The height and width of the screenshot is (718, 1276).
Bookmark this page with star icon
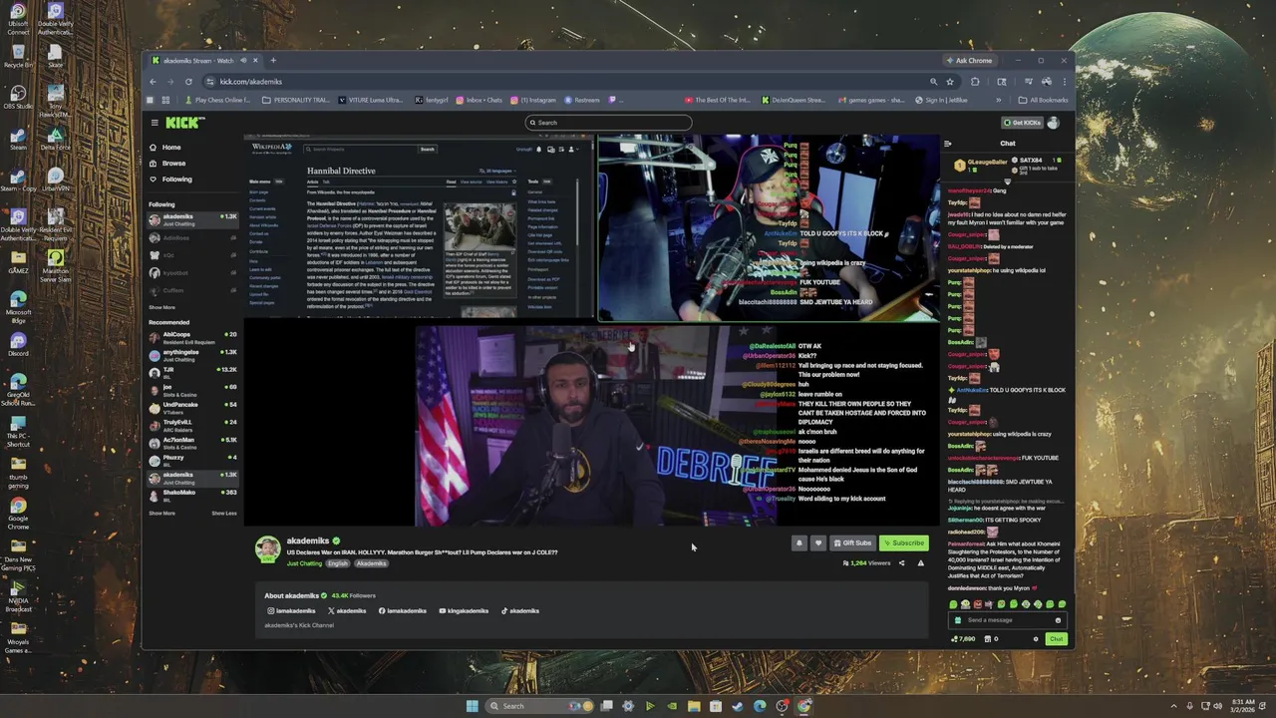tap(950, 82)
